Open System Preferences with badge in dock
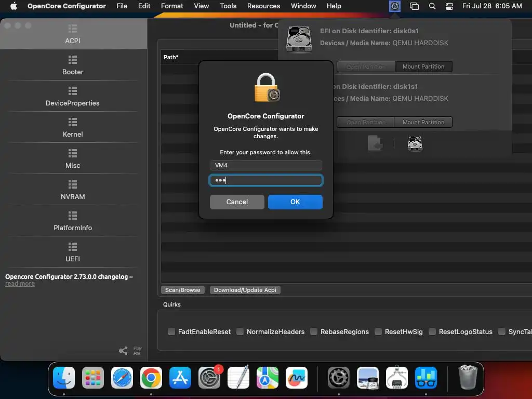Viewport: 532px width, 399px height. point(209,377)
